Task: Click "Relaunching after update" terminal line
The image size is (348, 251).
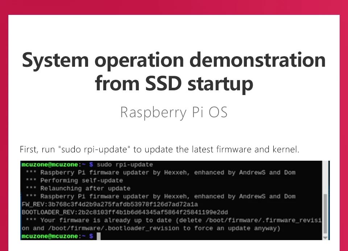Action: pyautogui.click(x=85, y=189)
